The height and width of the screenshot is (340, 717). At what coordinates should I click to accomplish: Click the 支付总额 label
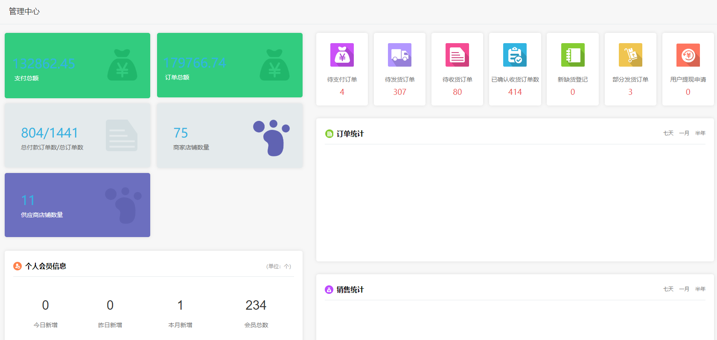[26, 78]
